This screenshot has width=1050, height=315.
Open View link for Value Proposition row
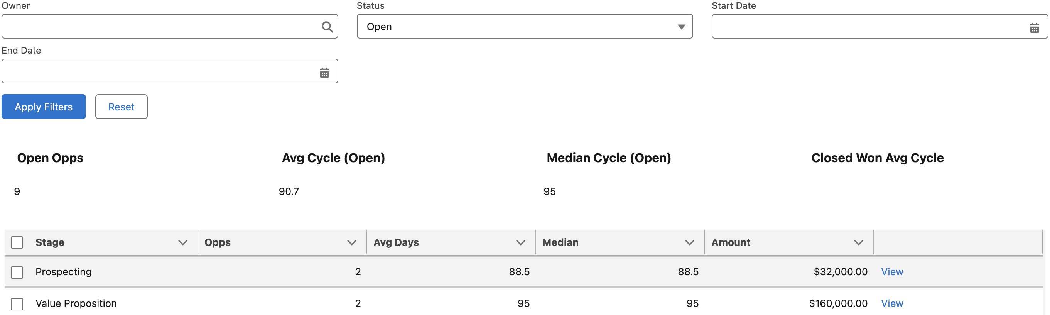point(891,303)
